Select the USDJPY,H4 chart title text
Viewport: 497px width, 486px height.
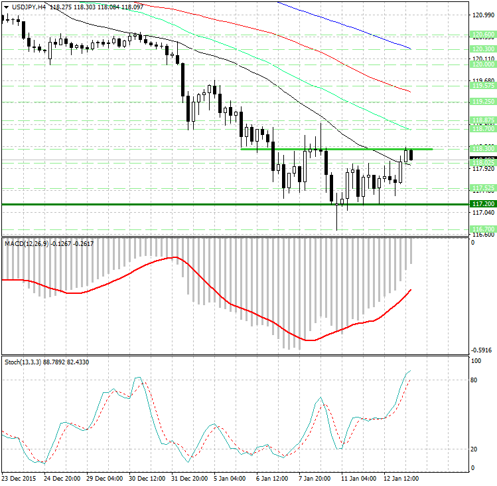click(29, 7)
